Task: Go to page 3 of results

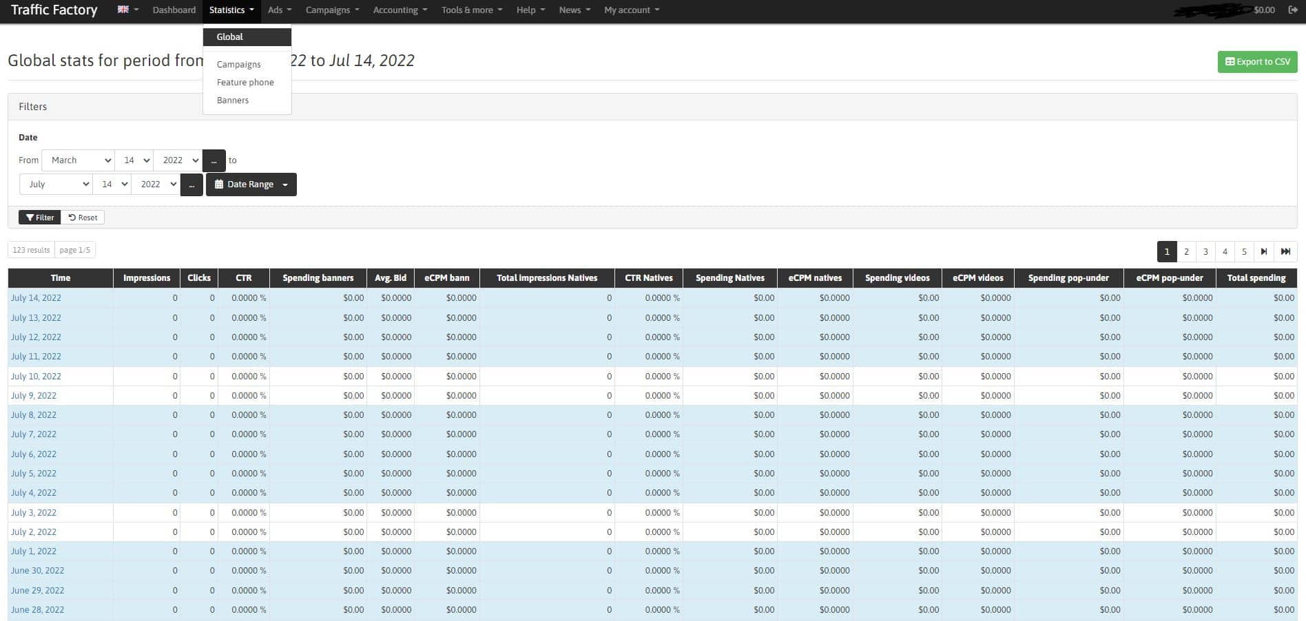Action: 1205,251
